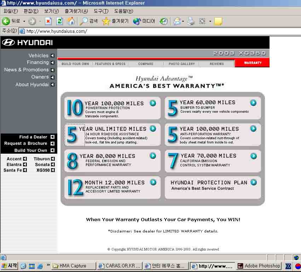Open the Santa Fe model link
301x272 pixels.
(15, 170)
